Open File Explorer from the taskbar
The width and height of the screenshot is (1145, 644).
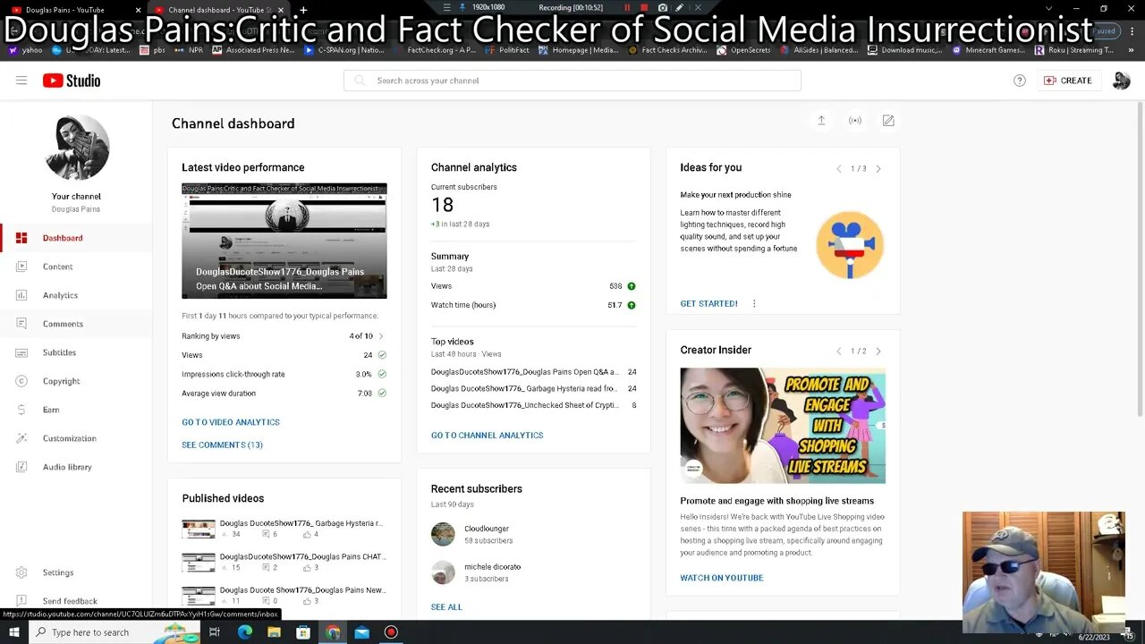click(274, 632)
